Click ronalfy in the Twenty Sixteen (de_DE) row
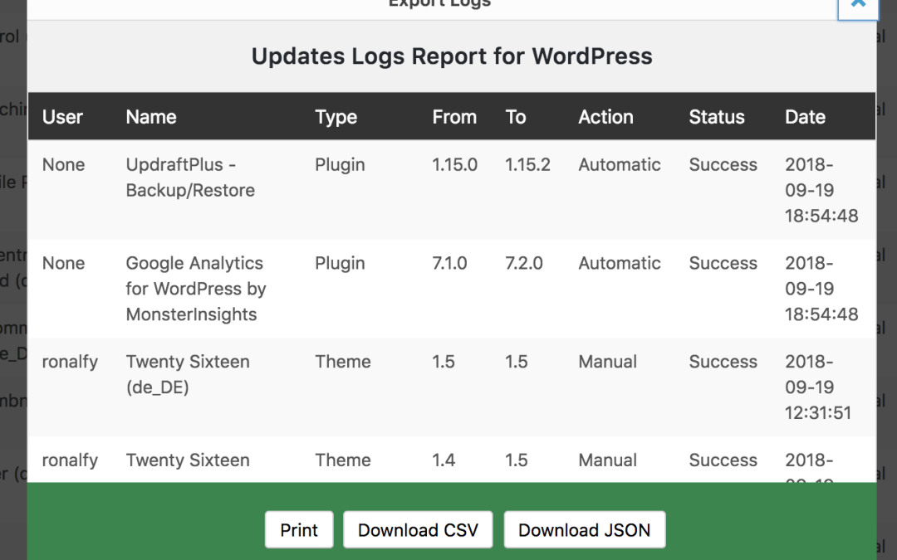The width and height of the screenshot is (897, 560). click(x=70, y=362)
